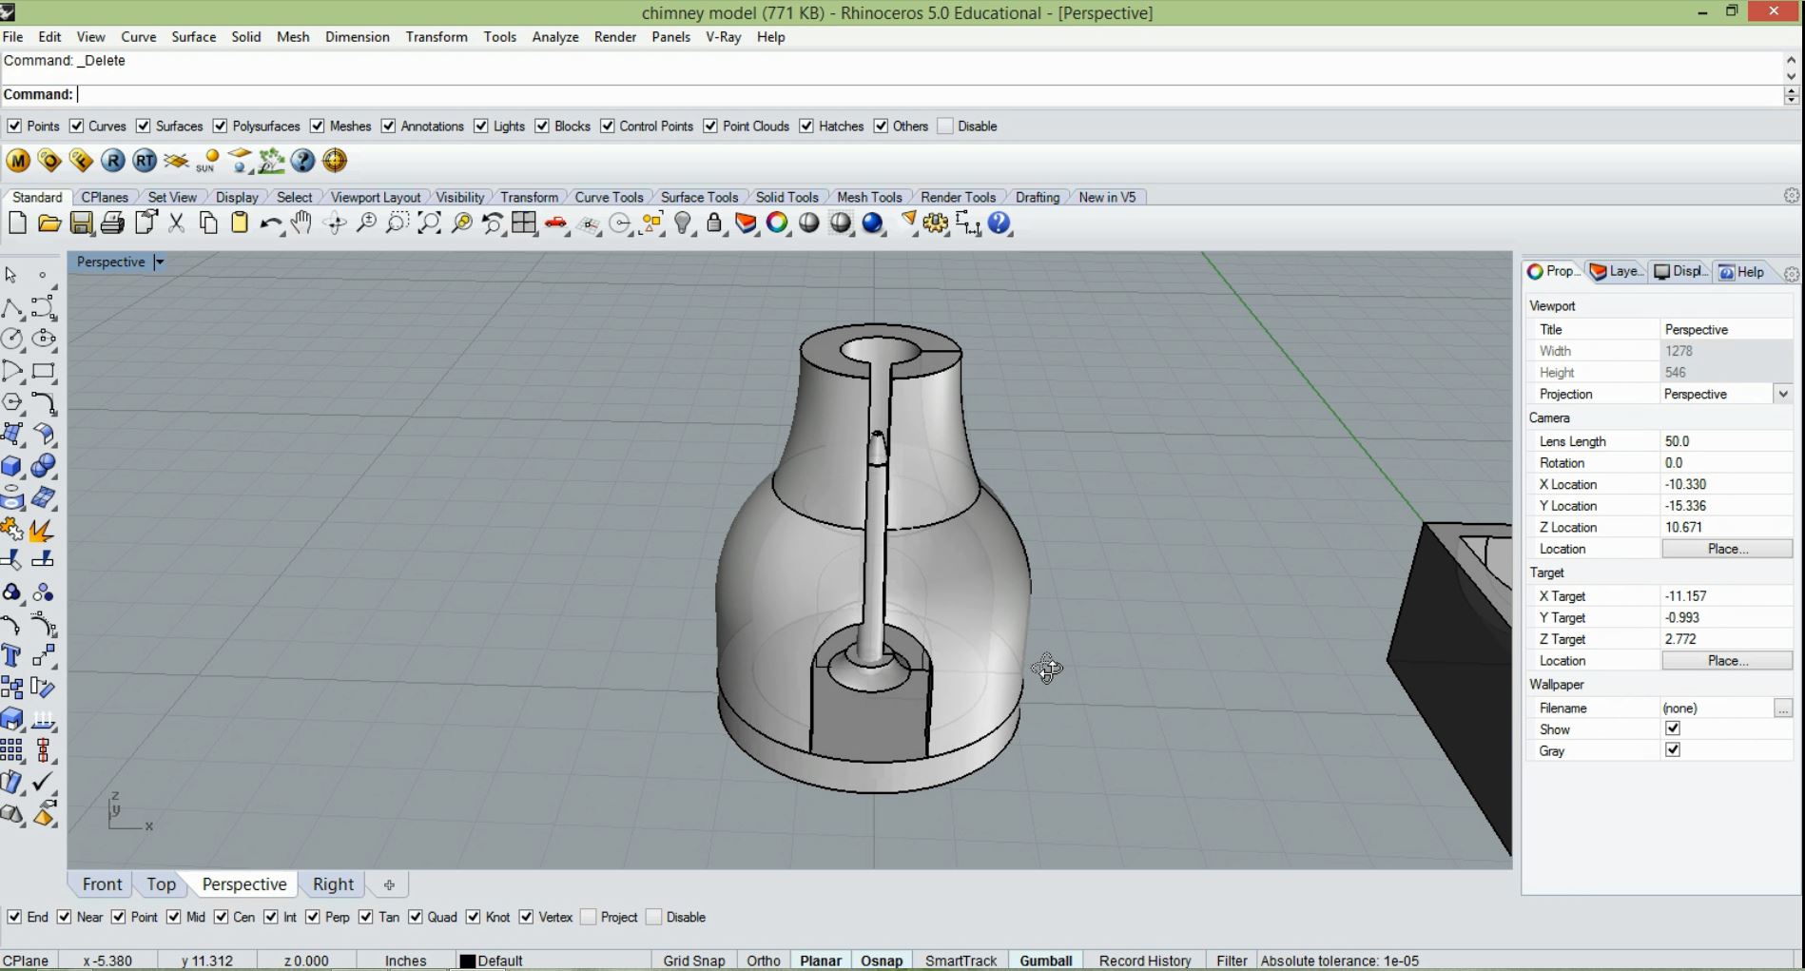Select the Box solid tool
Image resolution: width=1805 pixels, height=971 pixels.
pos(12,466)
